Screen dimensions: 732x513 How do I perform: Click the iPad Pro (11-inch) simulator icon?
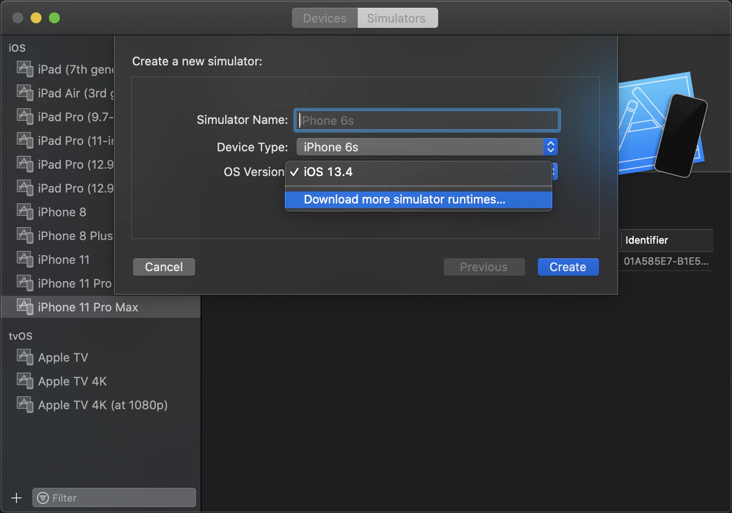[x=25, y=141]
